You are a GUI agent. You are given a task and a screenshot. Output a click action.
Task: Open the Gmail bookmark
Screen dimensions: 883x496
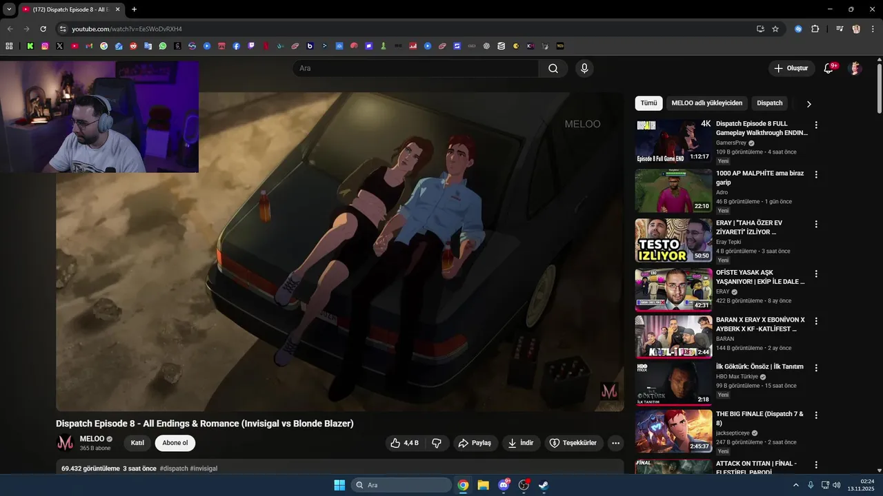[89, 46]
